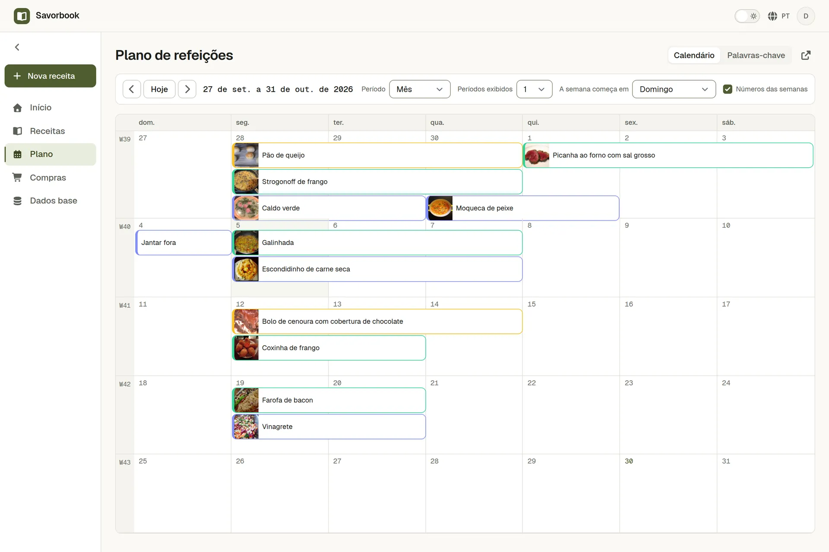The image size is (829, 552).
Task: Open the PT language selector
Action: pyautogui.click(x=779, y=16)
